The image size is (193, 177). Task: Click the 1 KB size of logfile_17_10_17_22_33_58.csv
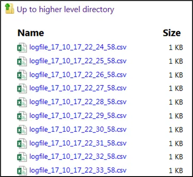point(176,171)
